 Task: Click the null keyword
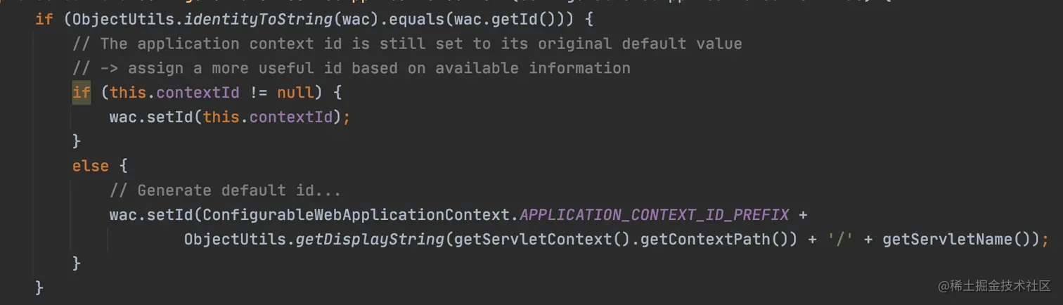[295, 92]
